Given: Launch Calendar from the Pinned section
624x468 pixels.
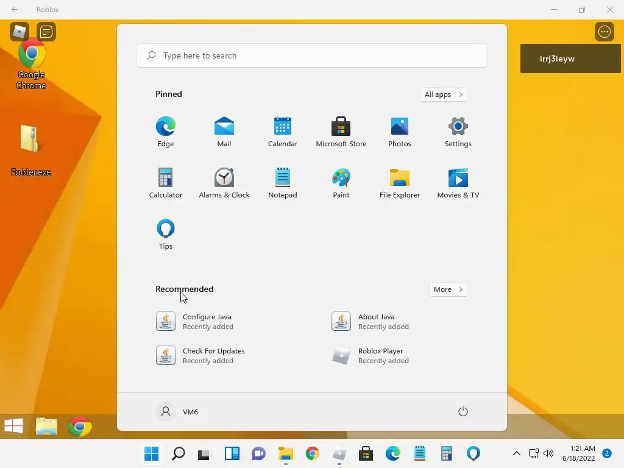Looking at the screenshot, I should [283, 132].
